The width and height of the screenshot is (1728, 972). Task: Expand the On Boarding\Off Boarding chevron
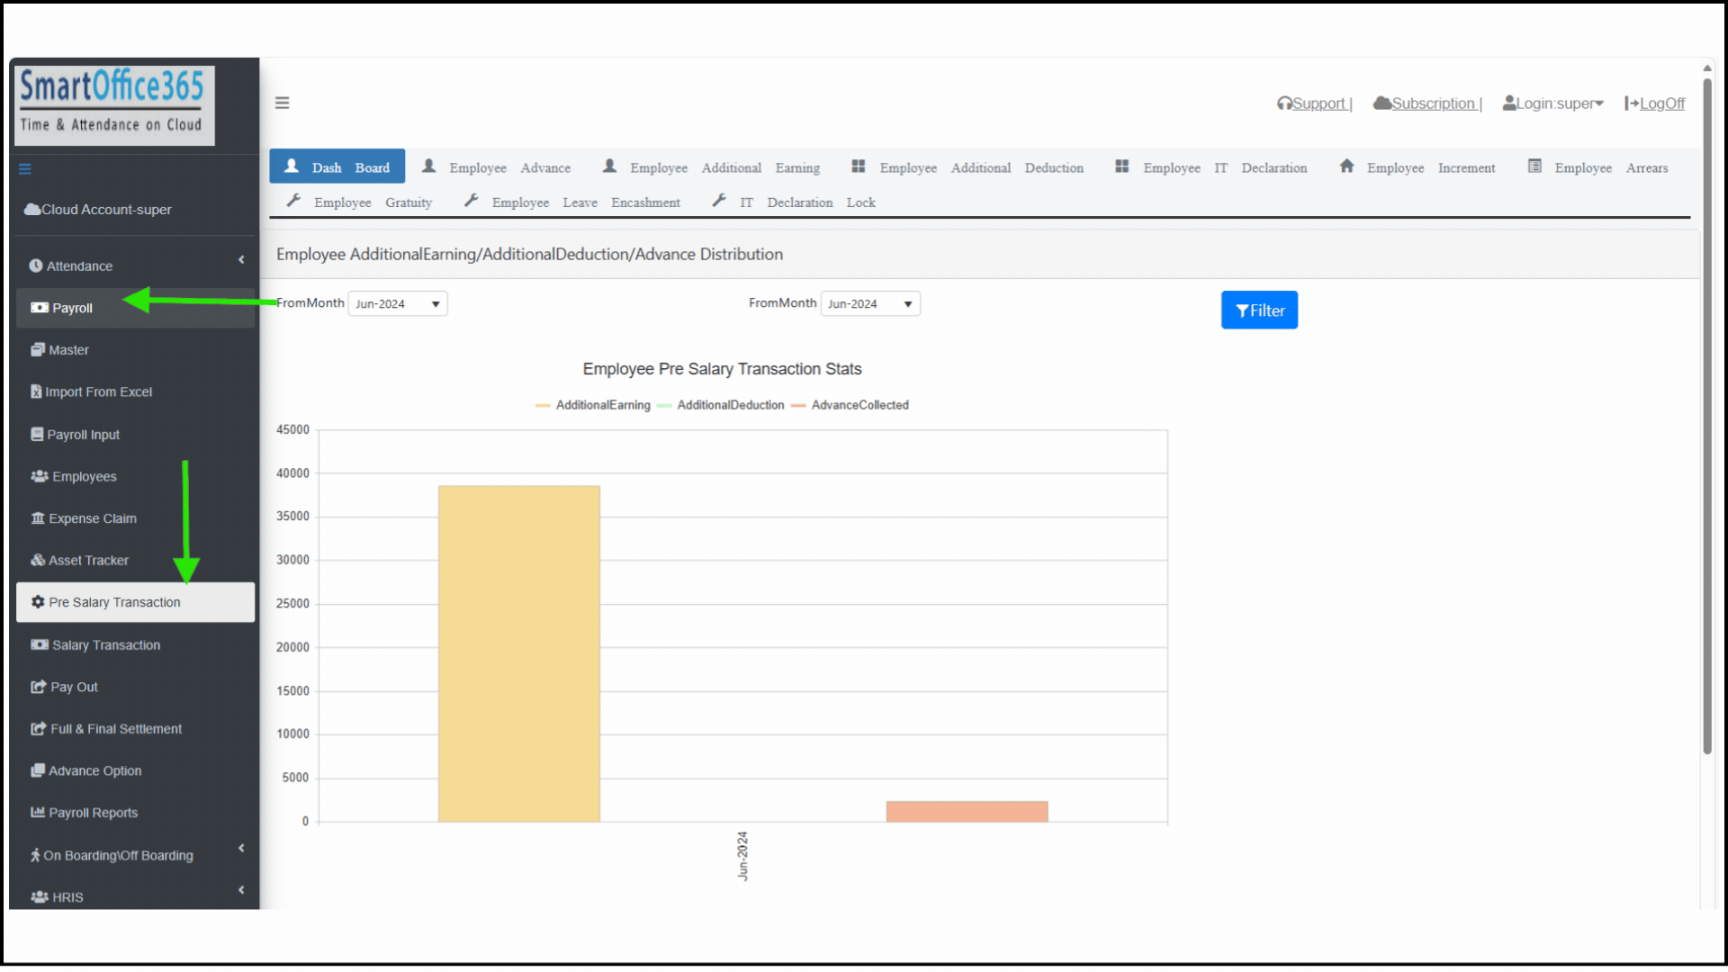241,849
